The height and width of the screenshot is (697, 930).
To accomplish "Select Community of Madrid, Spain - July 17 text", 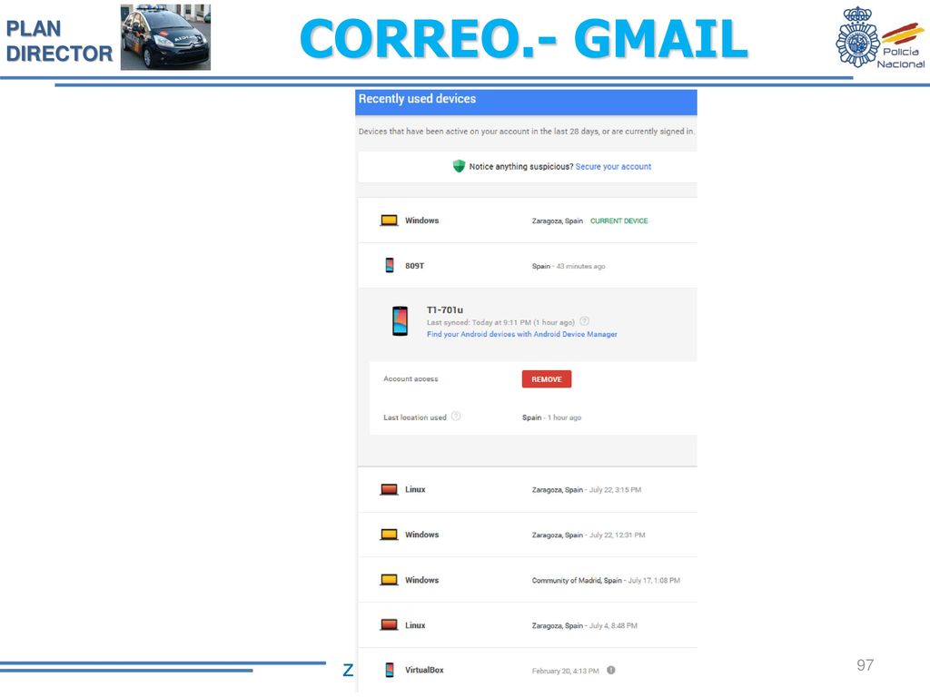I will coord(606,581).
